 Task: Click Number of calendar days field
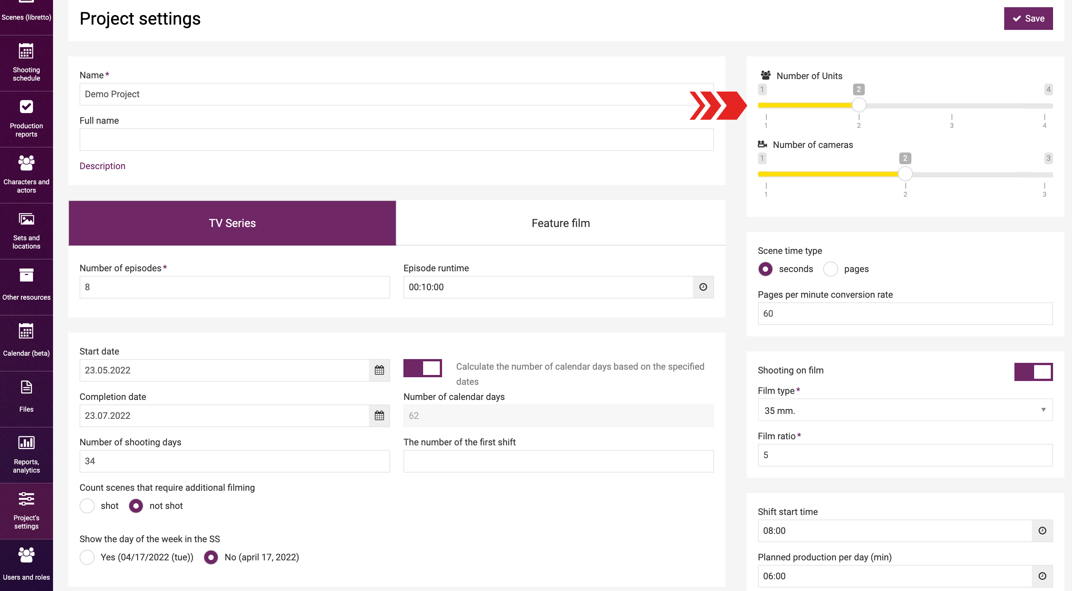click(558, 415)
